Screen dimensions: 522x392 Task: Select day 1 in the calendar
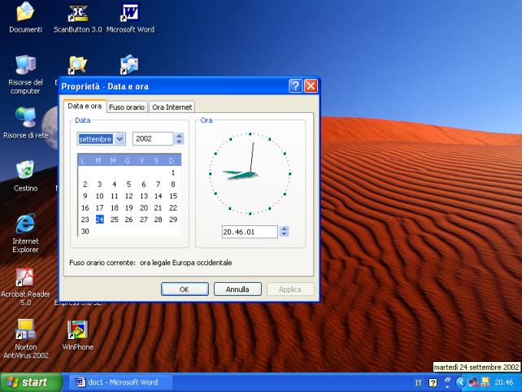tap(173, 172)
